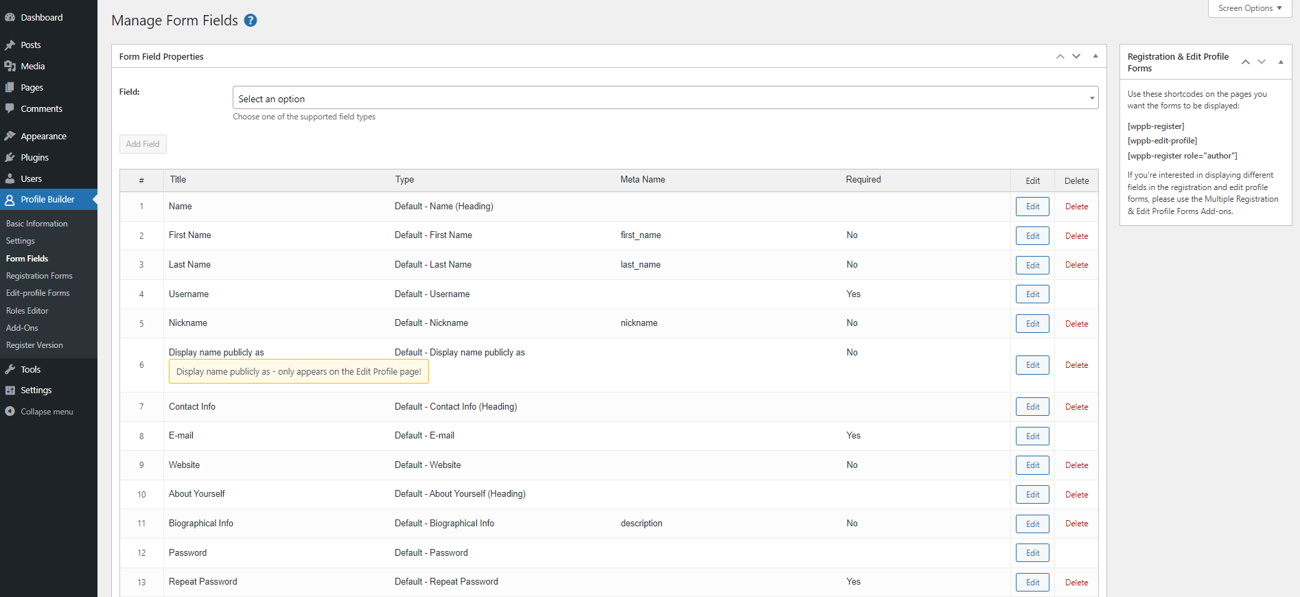The image size is (1300, 597).
Task: Click the last_name meta name cell
Action: [x=640, y=265]
